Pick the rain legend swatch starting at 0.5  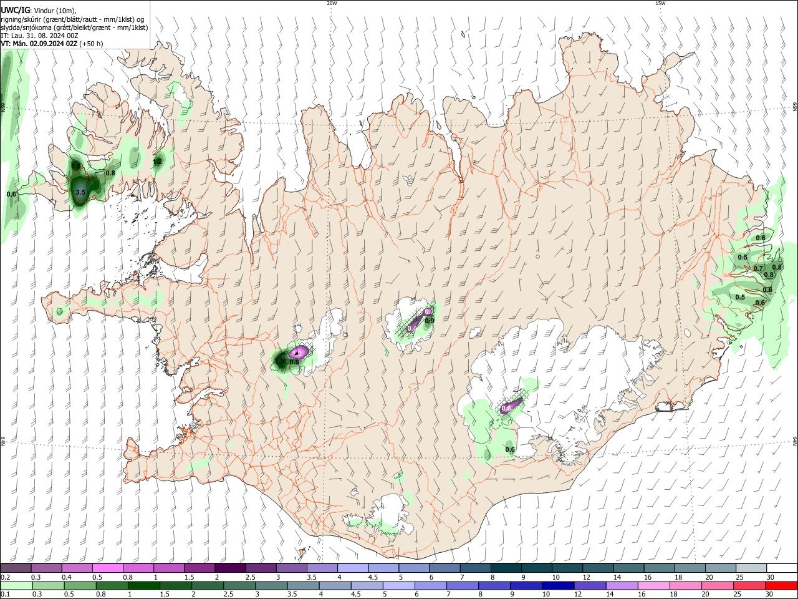(80, 585)
